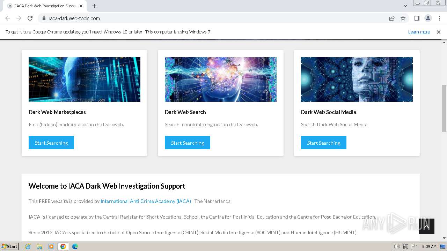Bookmark this page with the star icon
The height and width of the screenshot is (251, 447).
[403, 18]
